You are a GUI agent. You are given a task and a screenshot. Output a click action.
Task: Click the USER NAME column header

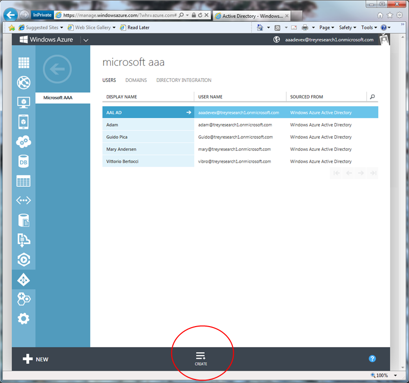[x=210, y=97]
